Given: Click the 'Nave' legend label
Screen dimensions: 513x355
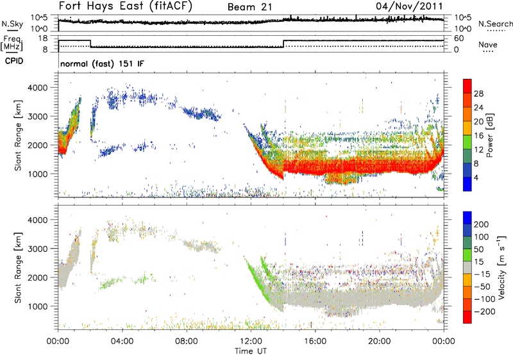Looking at the screenshot, I should (x=488, y=44).
